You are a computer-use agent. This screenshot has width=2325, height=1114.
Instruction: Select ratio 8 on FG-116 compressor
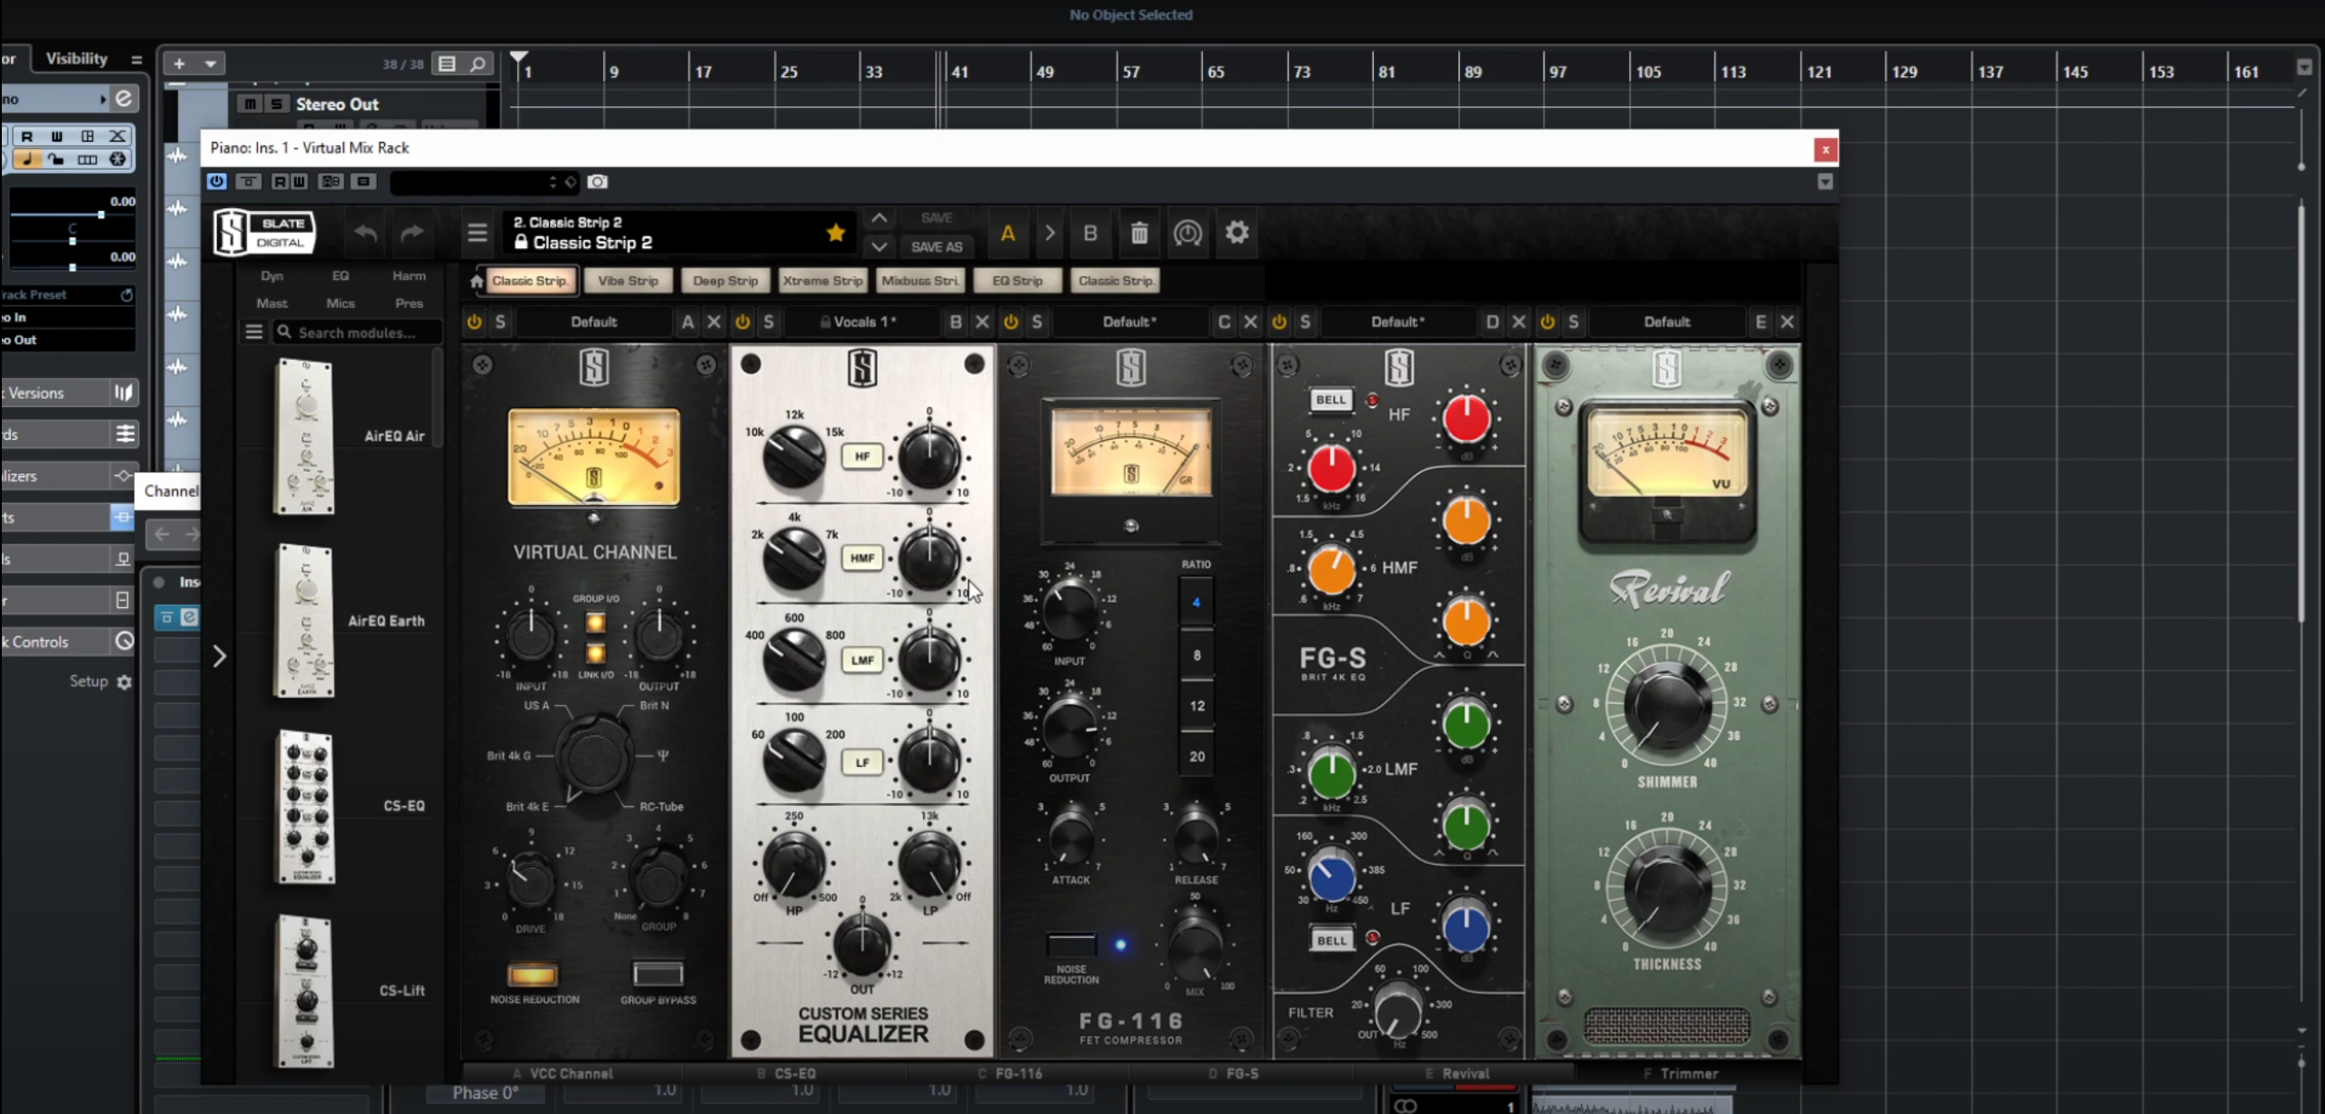coord(1197,655)
